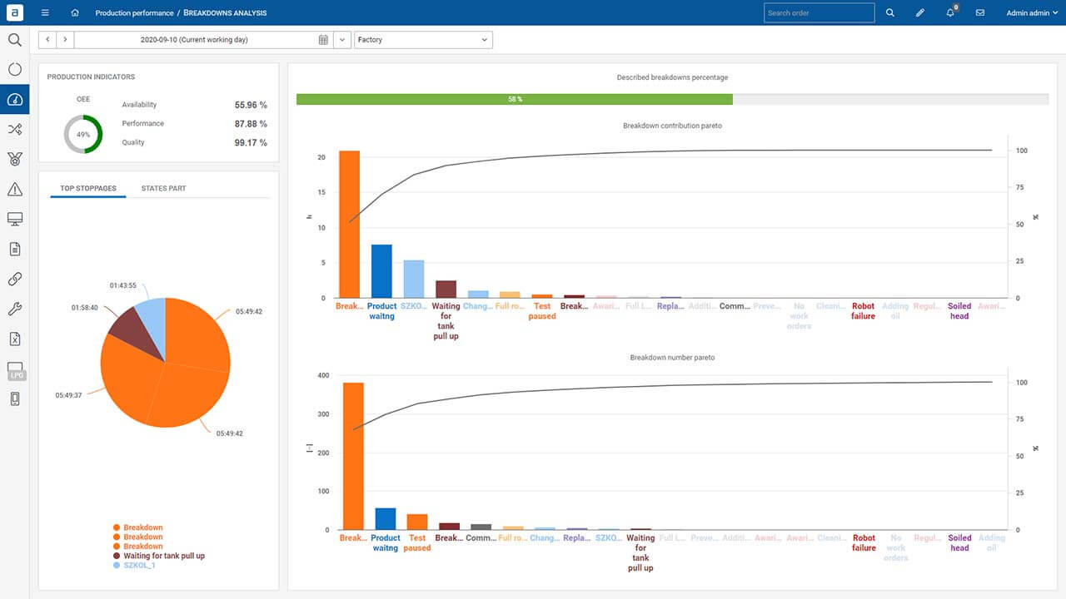The height and width of the screenshot is (599, 1066).
Task: Open the Factory selection dropdown
Action: [x=423, y=40]
